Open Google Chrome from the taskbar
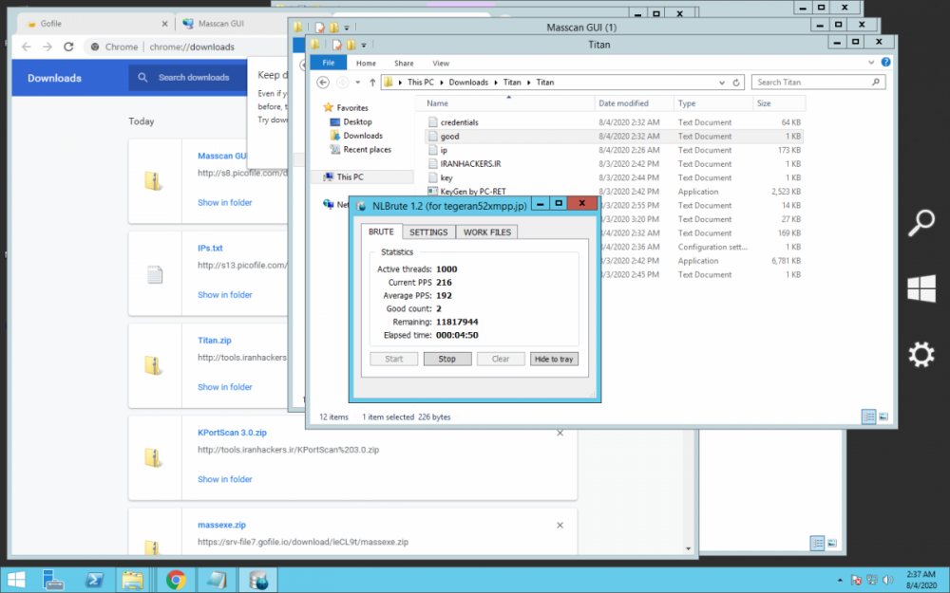 coord(176,581)
